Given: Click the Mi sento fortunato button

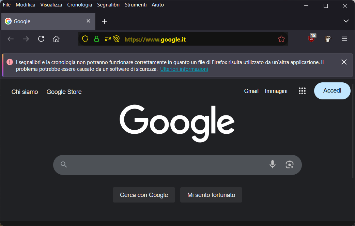Looking at the screenshot, I should [x=211, y=195].
